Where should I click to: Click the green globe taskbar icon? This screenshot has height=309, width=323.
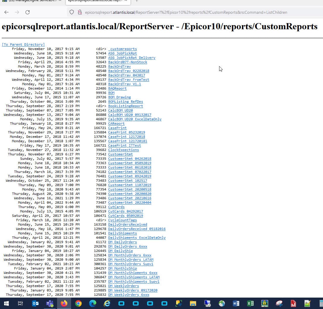(x=222, y=303)
